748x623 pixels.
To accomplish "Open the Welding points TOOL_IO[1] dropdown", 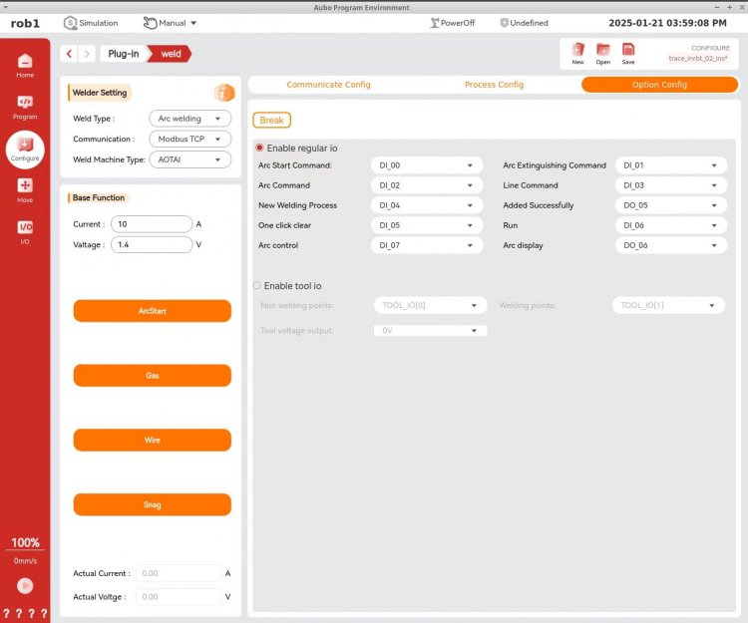I will tap(668, 305).
